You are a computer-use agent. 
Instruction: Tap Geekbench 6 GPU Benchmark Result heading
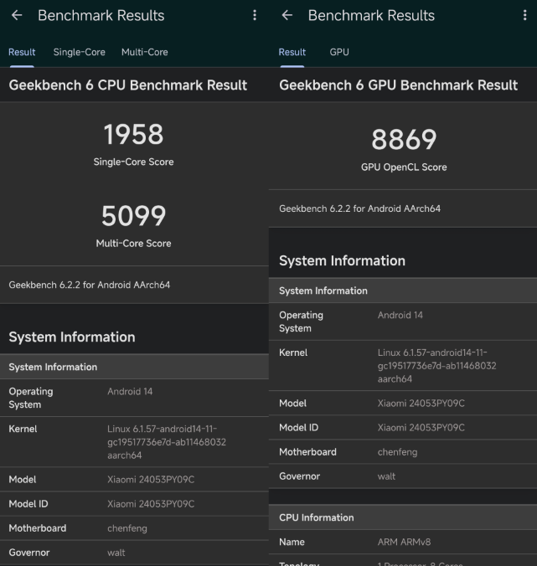pos(398,85)
